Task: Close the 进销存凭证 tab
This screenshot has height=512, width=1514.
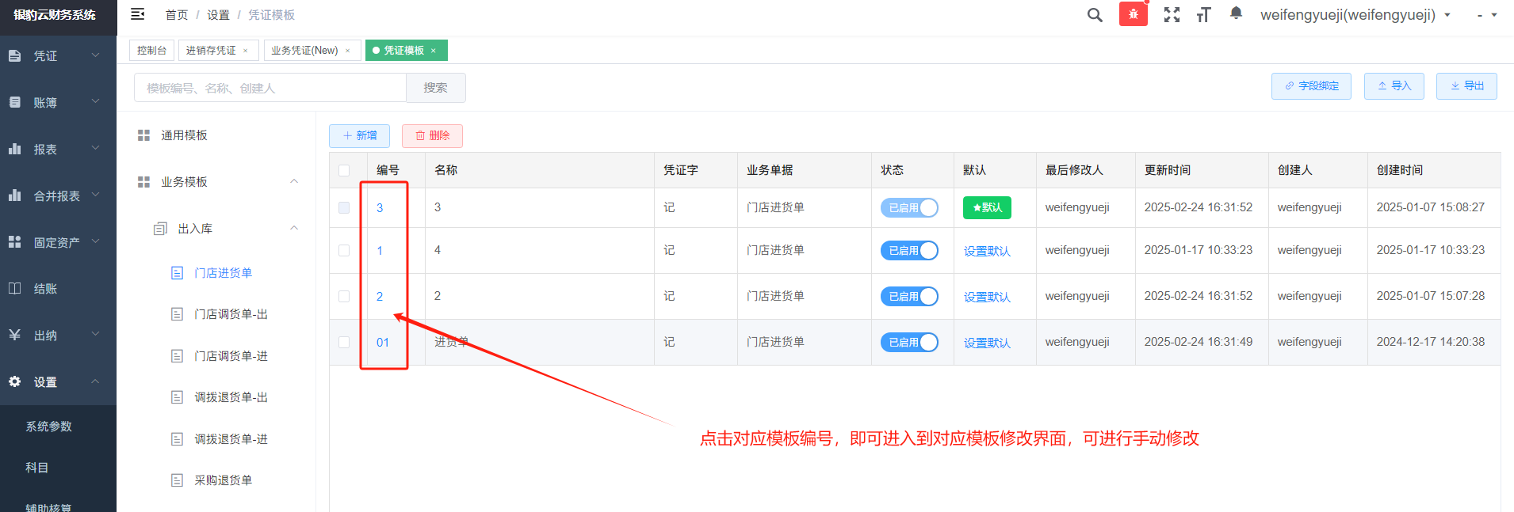Action: [246, 51]
